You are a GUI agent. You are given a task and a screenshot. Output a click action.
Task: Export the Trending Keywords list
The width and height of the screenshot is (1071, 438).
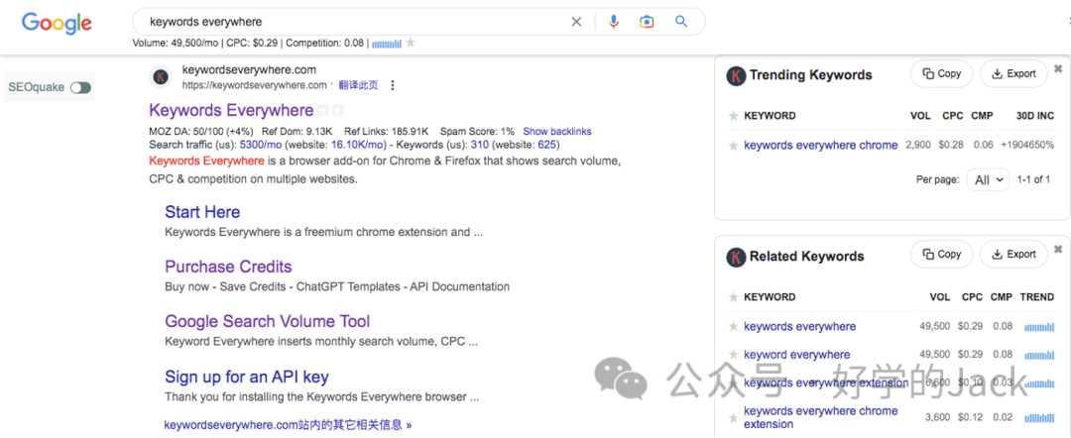(x=1013, y=73)
